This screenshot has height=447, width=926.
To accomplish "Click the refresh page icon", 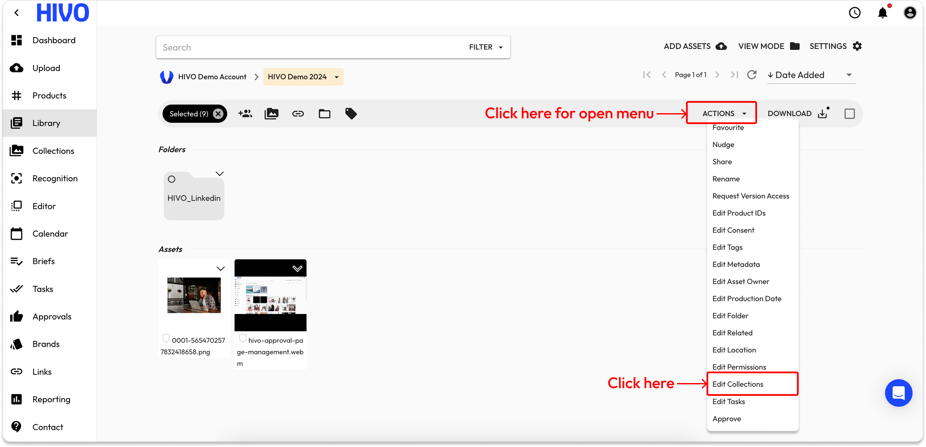I will (752, 75).
